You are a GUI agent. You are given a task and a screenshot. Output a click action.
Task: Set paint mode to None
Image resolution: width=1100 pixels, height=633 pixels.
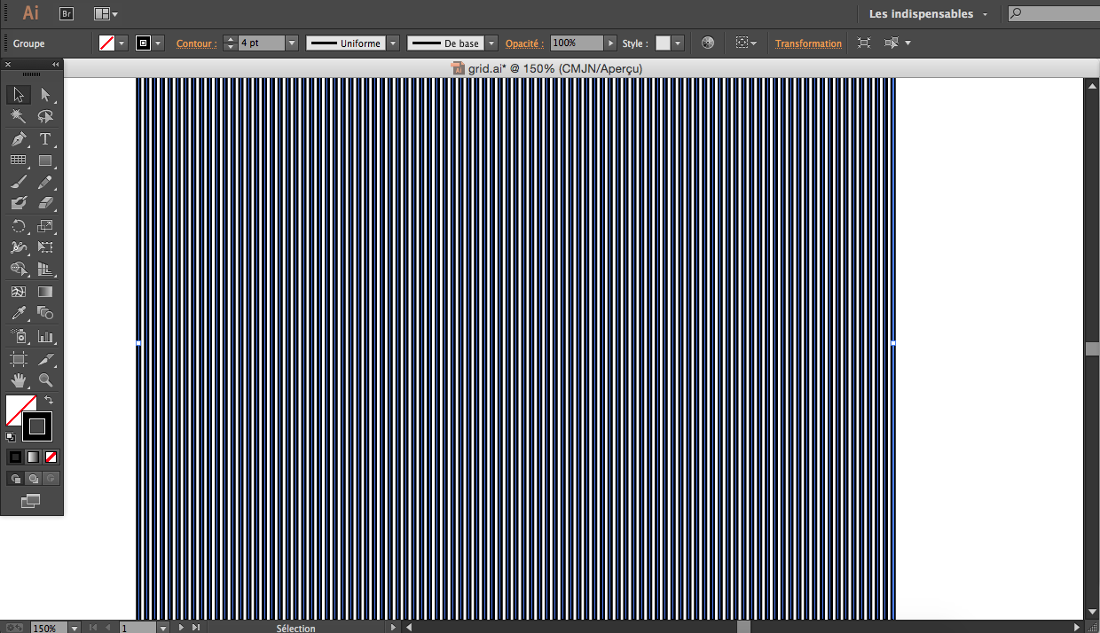(51, 457)
